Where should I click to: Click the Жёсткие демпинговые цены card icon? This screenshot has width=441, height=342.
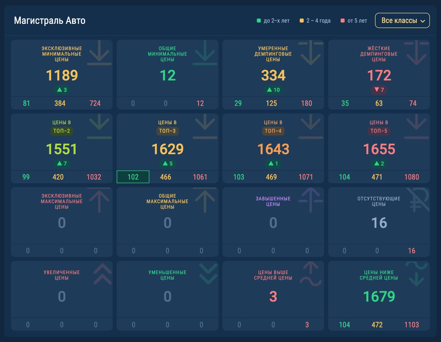[x=417, y=52]
